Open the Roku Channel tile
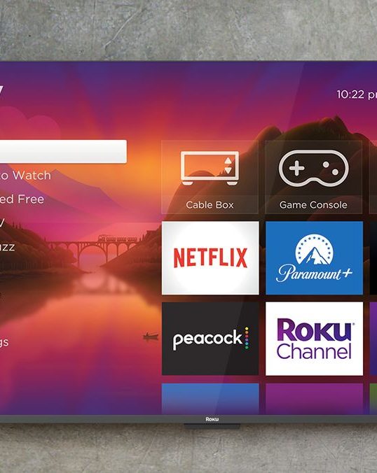The width and height of the screenshot is (377, 473). tap(314, 339)
